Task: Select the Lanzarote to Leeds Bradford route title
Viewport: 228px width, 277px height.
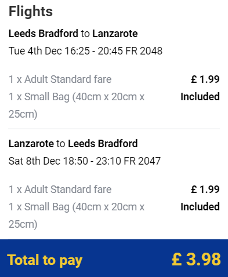Action: (73, 144)
